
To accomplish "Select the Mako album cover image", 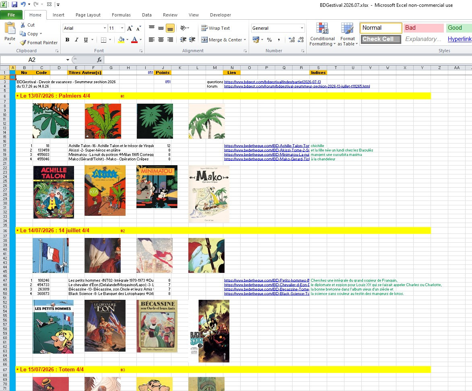I will (209, 194).
